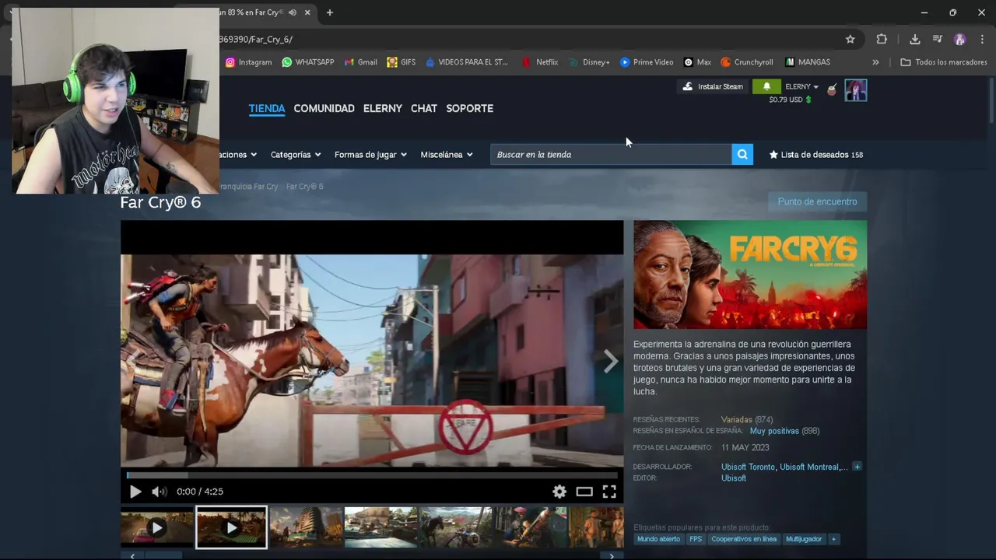
Task: Open media control icon in Chrome toolbar
Action: [x=937, y=39]
